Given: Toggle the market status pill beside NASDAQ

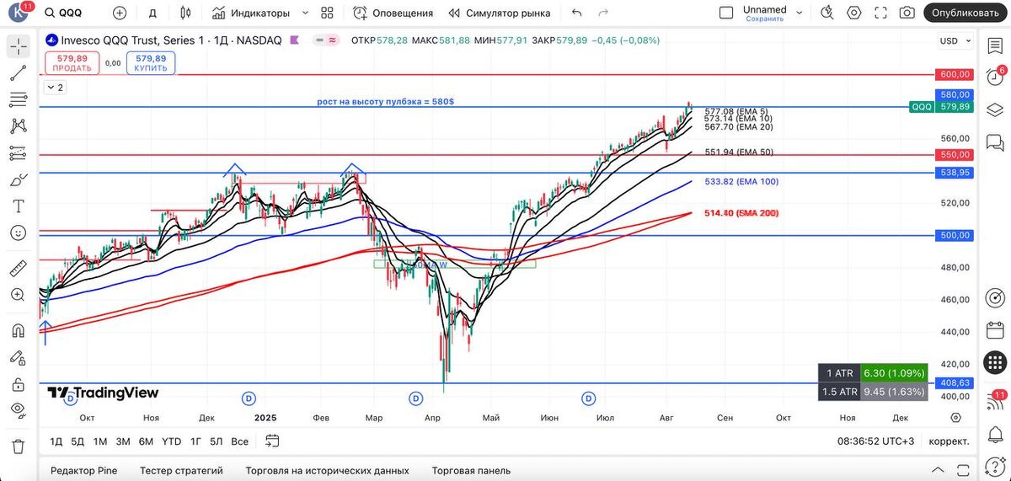Looking at the screenshot, I should [325, 40].
